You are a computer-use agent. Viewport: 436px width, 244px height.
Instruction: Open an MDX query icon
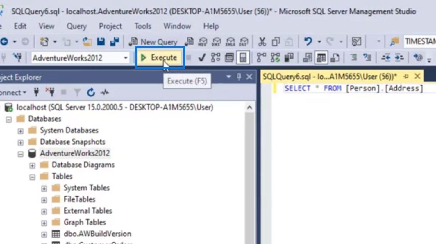click(203, 42)
